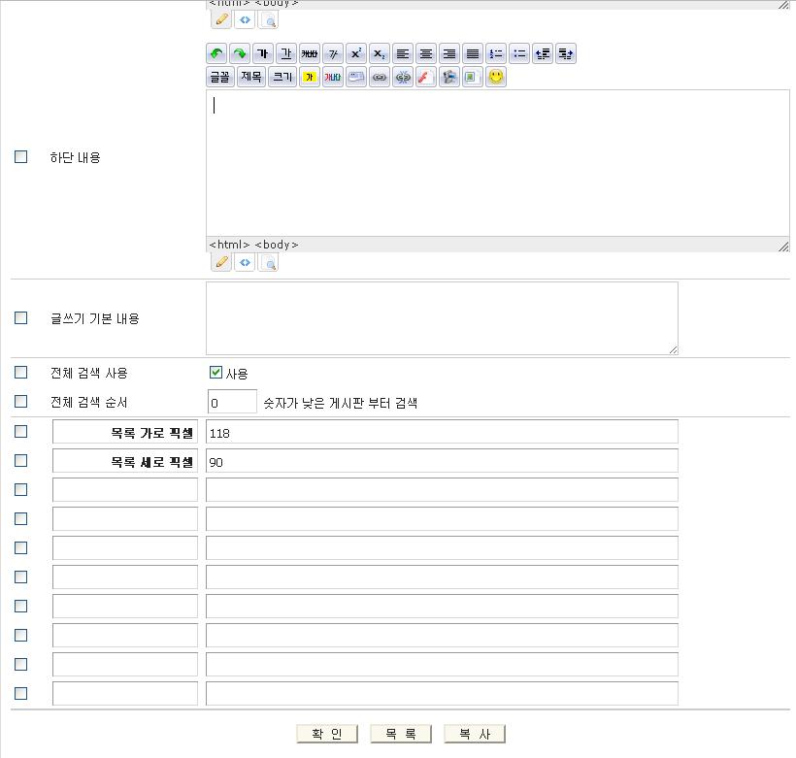The image size is (796, 758).
Task: Click the 목록 가로 픽셀 label field
Action: pyautogui.click(x=125, y=432)
